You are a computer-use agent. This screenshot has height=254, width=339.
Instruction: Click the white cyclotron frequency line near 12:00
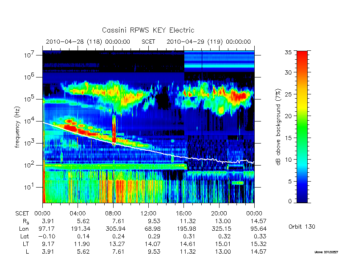coord(148,150)
